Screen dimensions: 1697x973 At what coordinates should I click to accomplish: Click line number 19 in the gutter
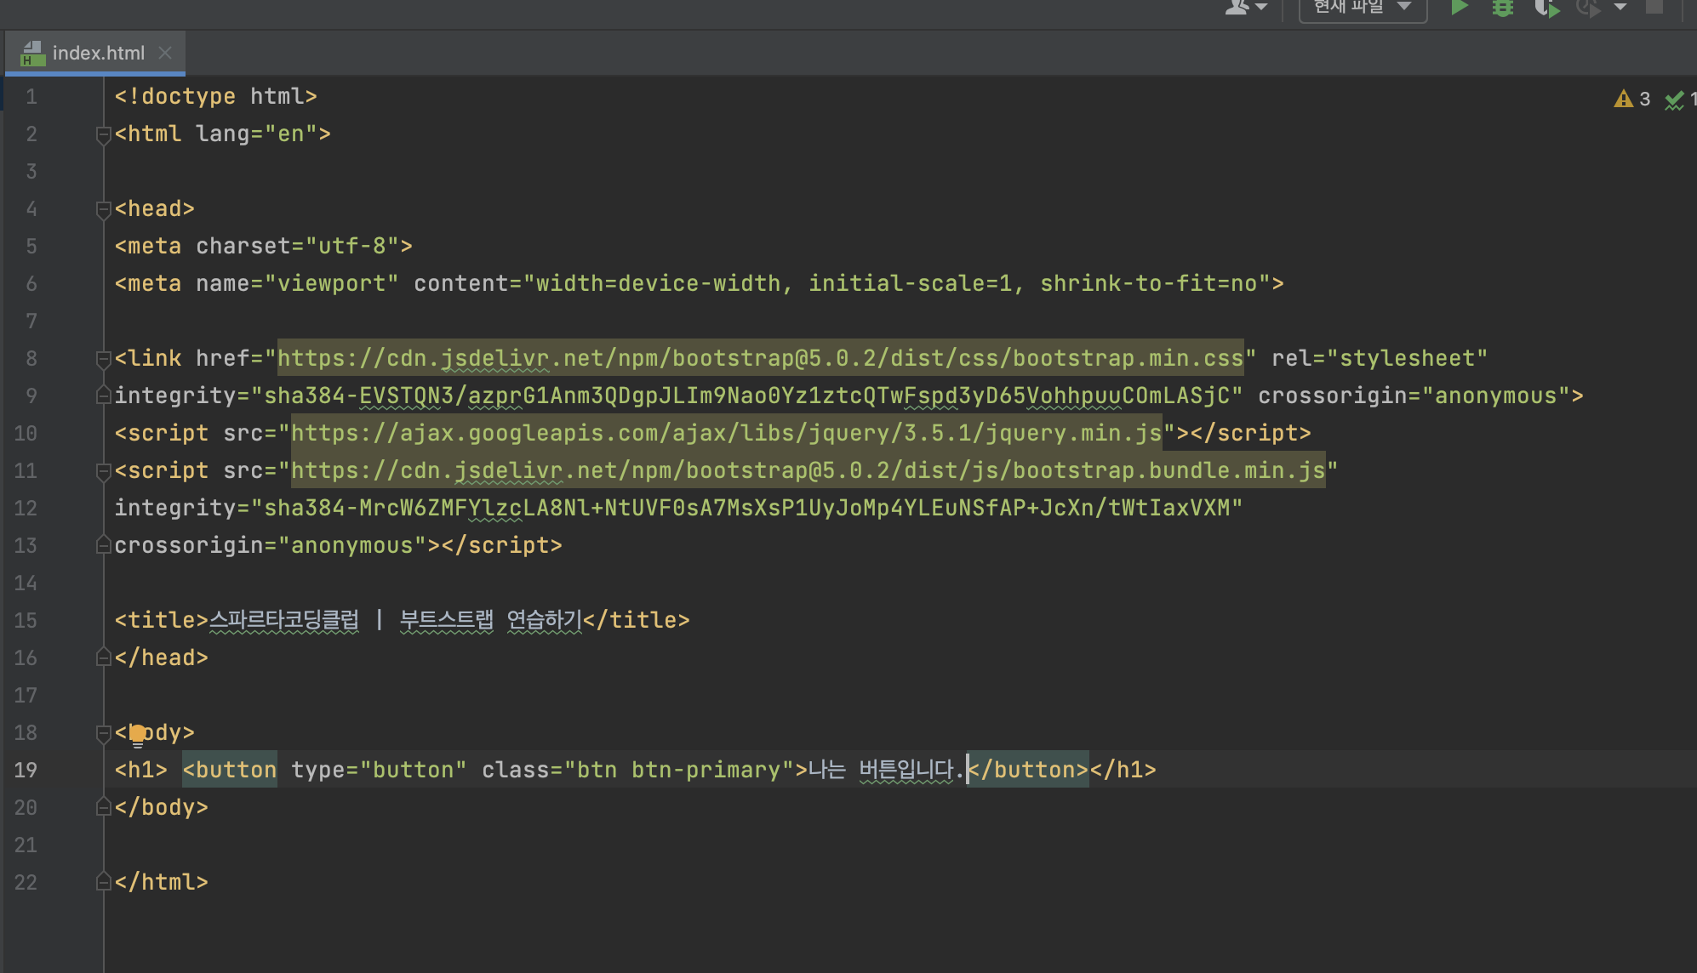26,771
